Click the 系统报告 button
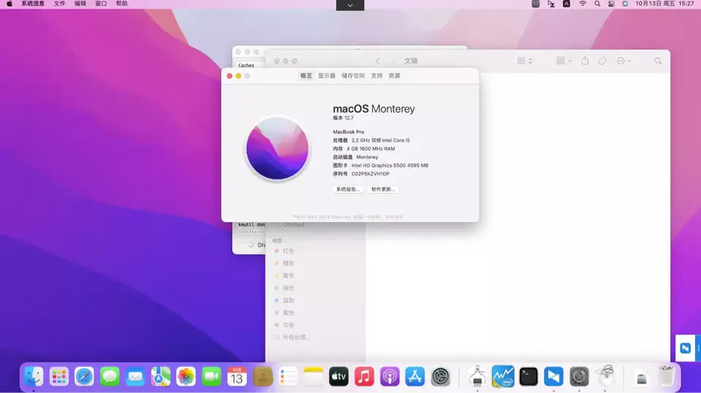The image size is (701, 393). (x=348, y=190)
